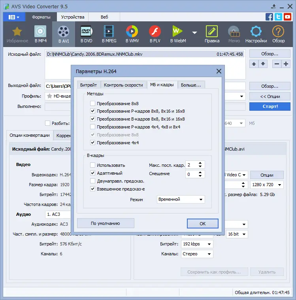Click the По умолчанию button
This screenshot has width=296, height=300.
pos(106,223)
